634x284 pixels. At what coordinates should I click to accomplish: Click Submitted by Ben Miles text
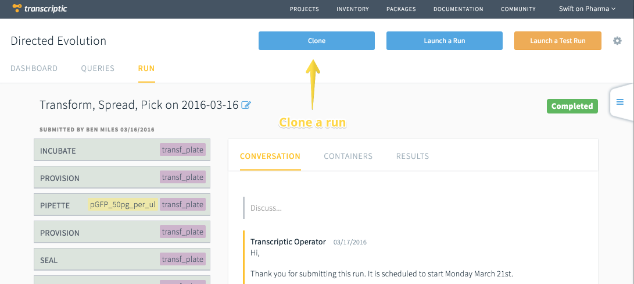pos(97,130)
